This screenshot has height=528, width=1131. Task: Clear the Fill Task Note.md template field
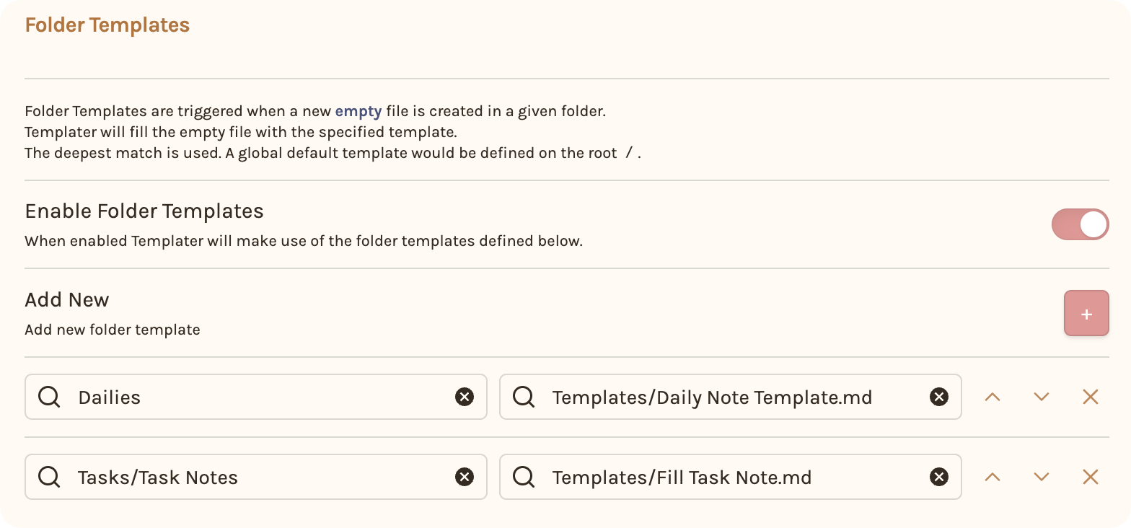pyautogui.click(x=938, y=477)
